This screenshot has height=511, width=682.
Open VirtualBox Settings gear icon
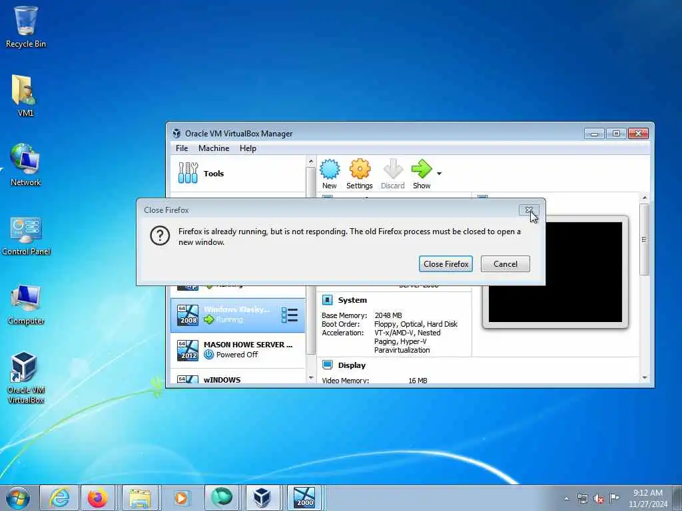[360, 169]
